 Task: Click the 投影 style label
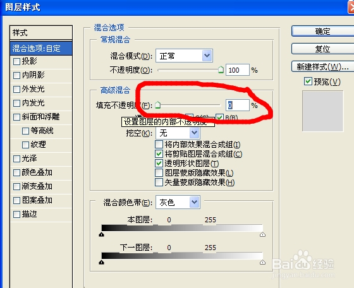tap(29, 61)
